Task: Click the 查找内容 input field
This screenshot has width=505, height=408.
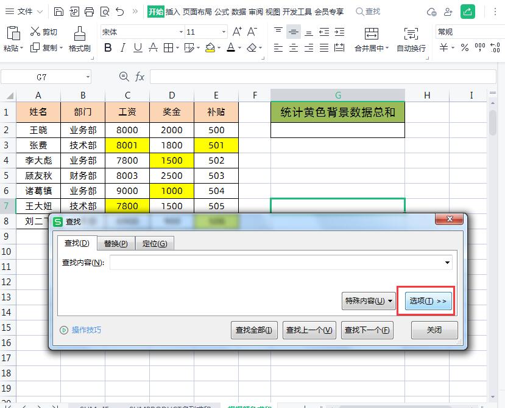Action: (x=280, y=262)
